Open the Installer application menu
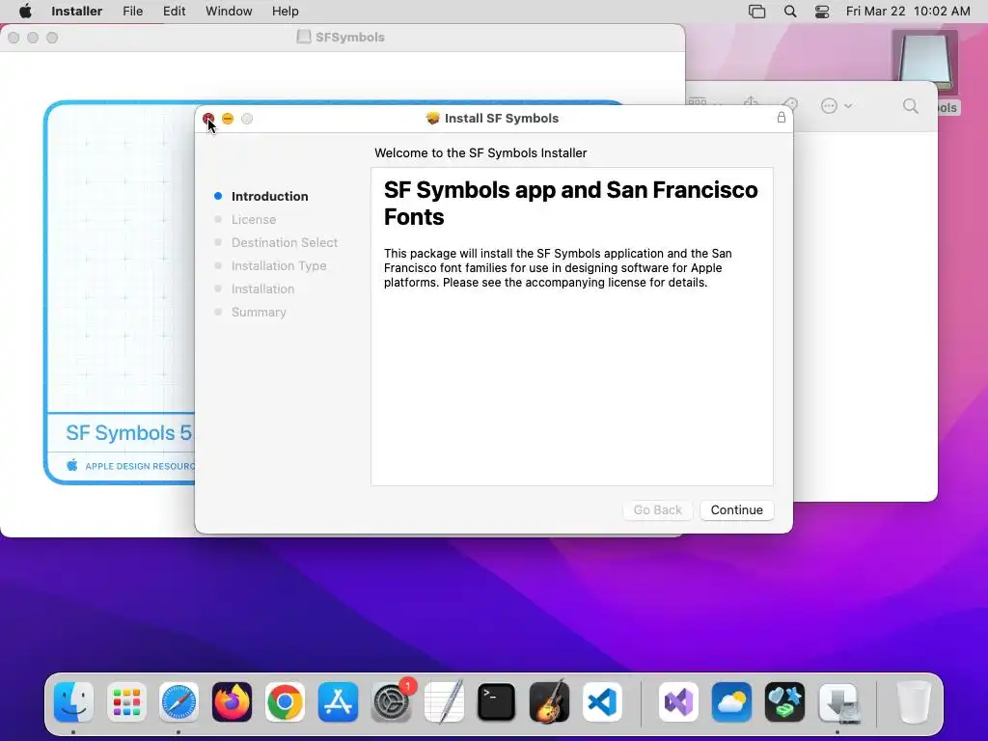The height and width of the screenshot is (741, 988). click(x=77, y=12)
